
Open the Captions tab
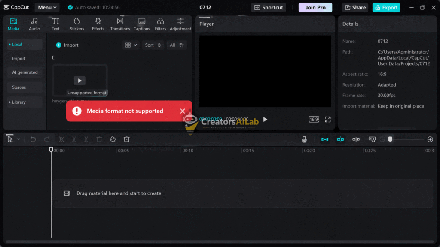click(x=142, y=24)
